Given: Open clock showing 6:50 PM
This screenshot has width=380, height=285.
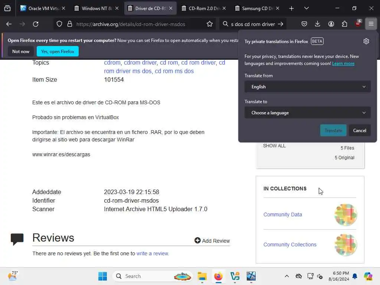Looking at the screenshot, I should pos(339,276).
